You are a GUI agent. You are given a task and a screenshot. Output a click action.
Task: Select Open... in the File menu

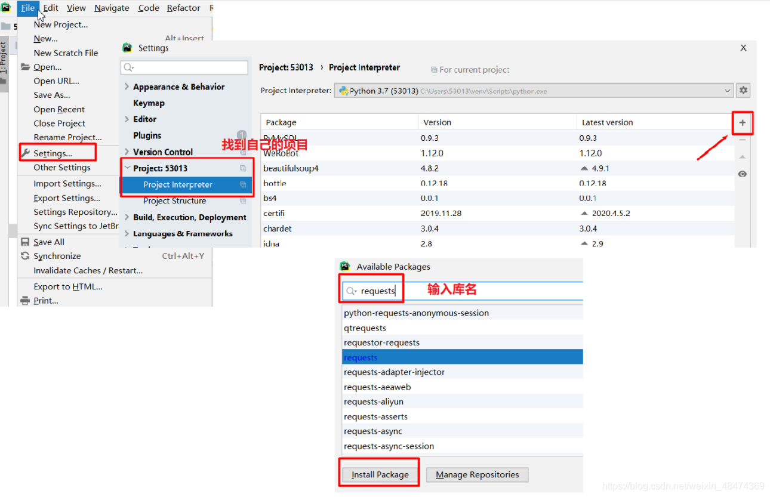click(x=48, y=67)
